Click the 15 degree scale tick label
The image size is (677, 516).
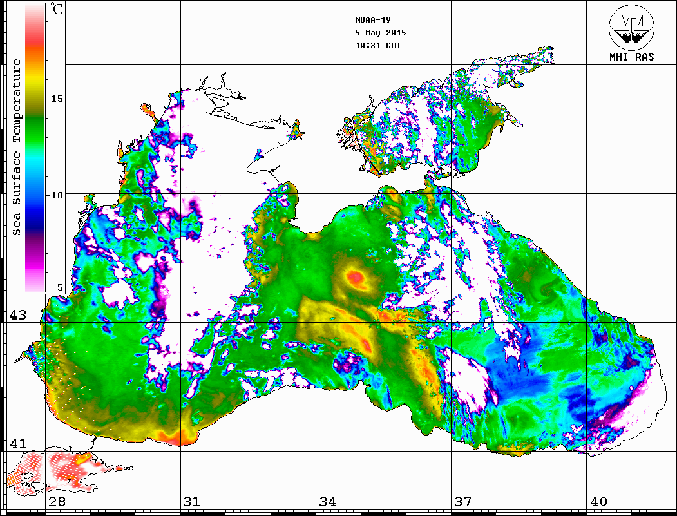click(57, 99)
